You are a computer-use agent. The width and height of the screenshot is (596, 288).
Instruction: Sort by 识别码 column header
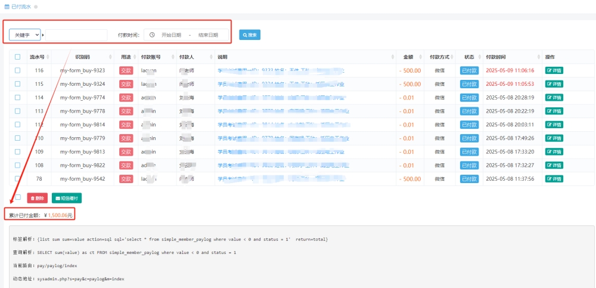(82, 57)
